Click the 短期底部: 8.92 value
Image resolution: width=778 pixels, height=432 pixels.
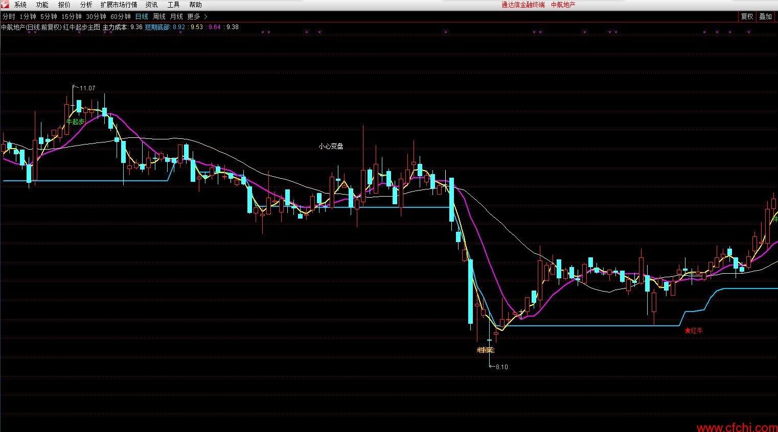click(165, 27)
